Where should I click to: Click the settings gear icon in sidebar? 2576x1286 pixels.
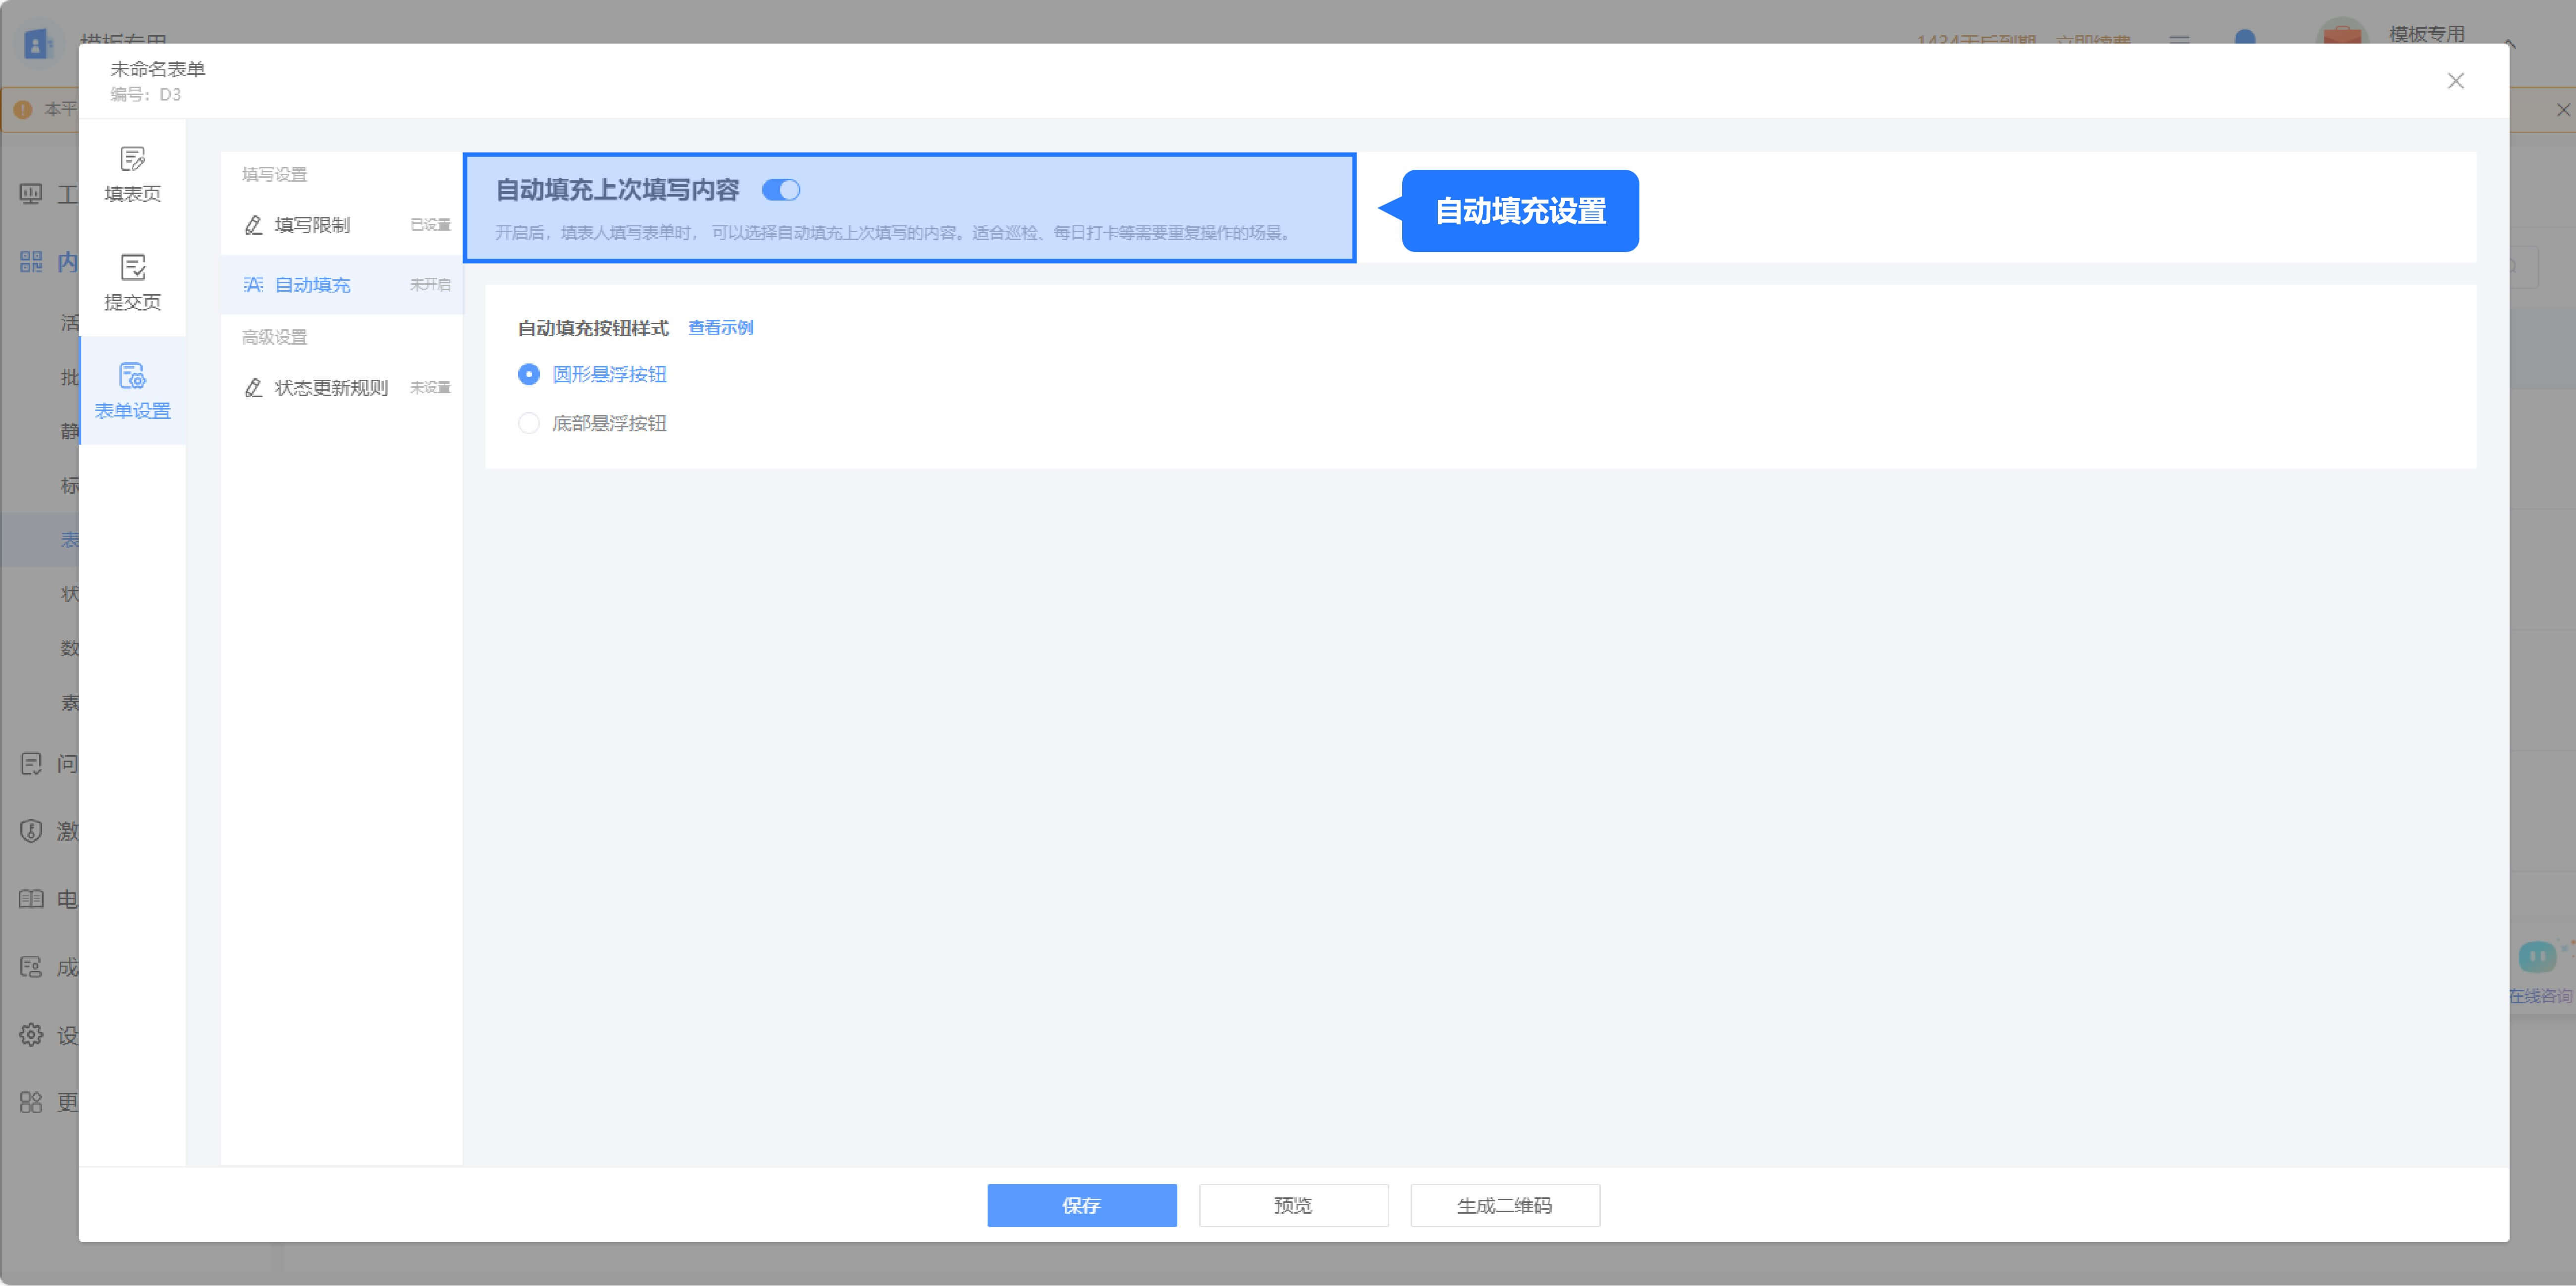point(31,1035)
